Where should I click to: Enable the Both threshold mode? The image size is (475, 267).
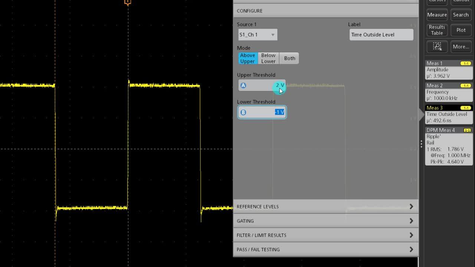289,58
